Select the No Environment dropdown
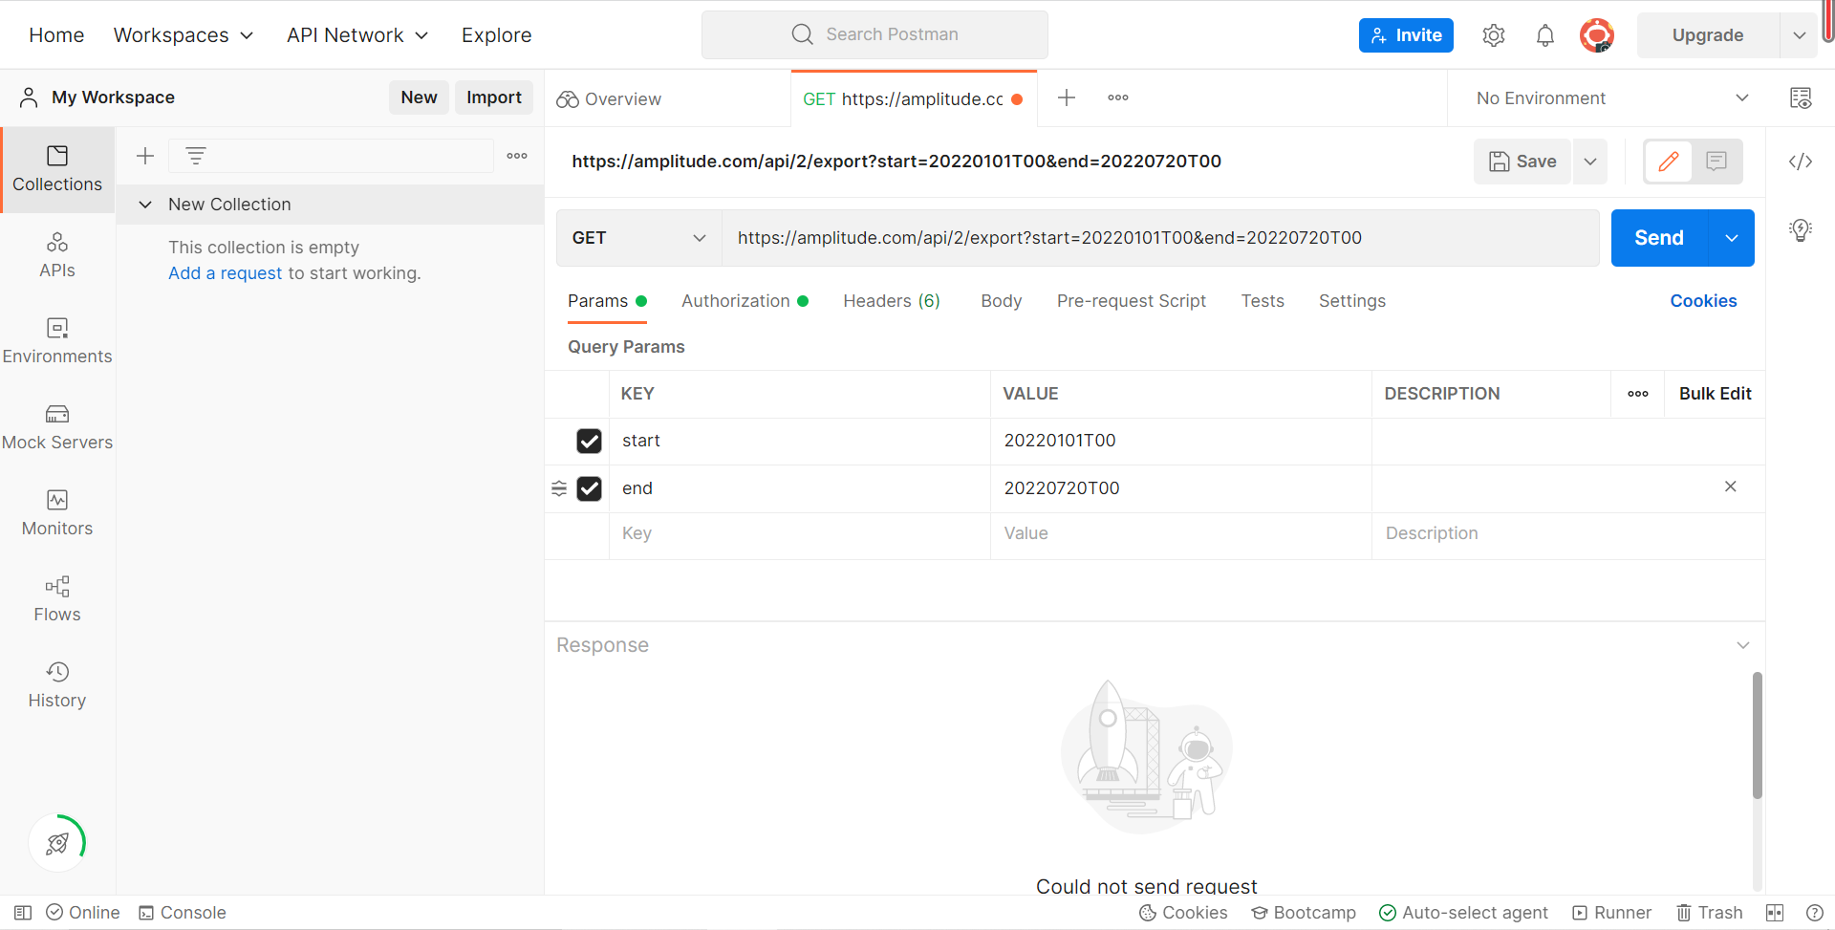The image size is (1835, 930). pos(1612,98)
